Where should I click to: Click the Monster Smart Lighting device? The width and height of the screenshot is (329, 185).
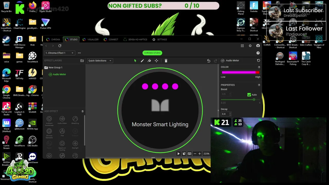pos(160,110)
